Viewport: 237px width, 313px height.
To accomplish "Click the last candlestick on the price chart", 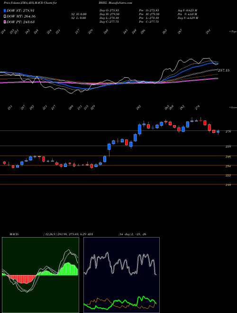I will click(x=218, y=132).
